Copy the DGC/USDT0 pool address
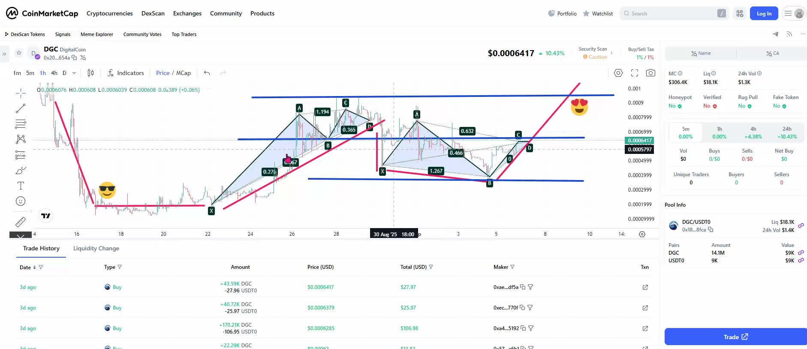 711,230
